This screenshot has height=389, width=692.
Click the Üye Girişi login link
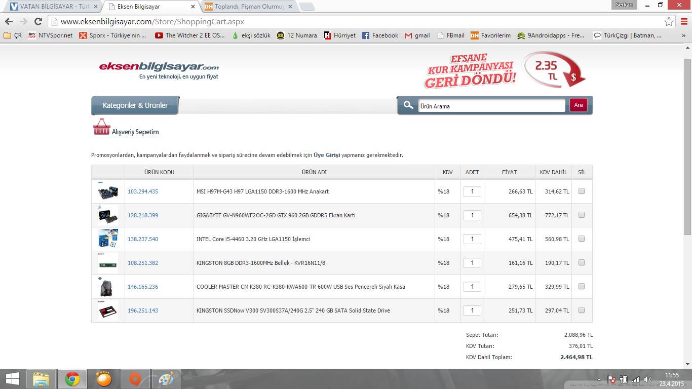327,155
